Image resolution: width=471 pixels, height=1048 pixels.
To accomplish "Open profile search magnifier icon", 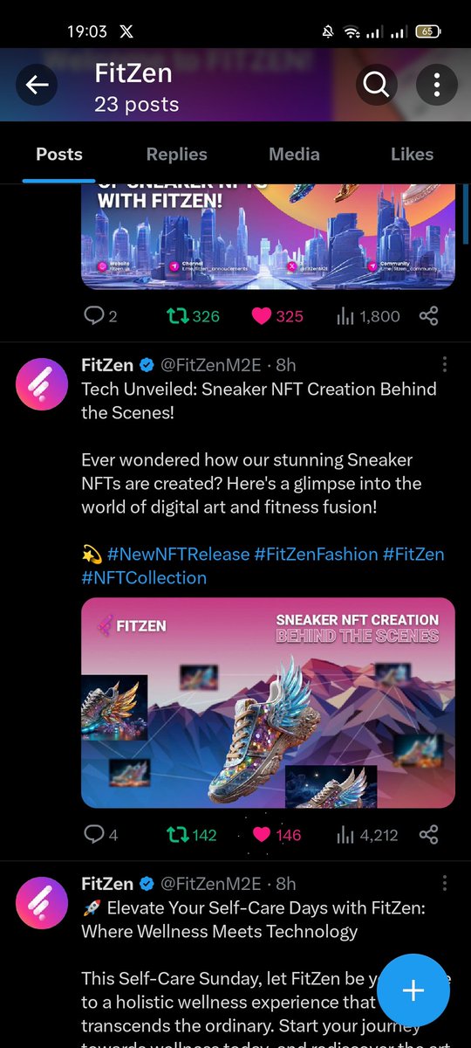I will (x=376, y=85).
